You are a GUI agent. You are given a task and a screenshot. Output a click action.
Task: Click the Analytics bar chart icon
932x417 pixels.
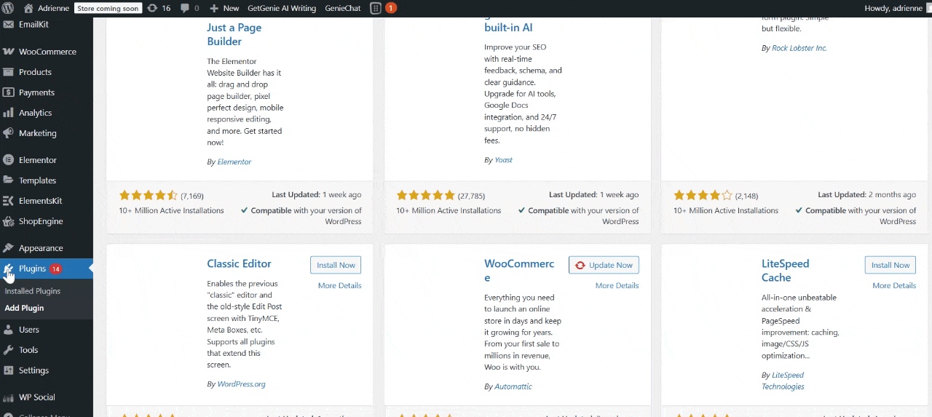(9, 113)
